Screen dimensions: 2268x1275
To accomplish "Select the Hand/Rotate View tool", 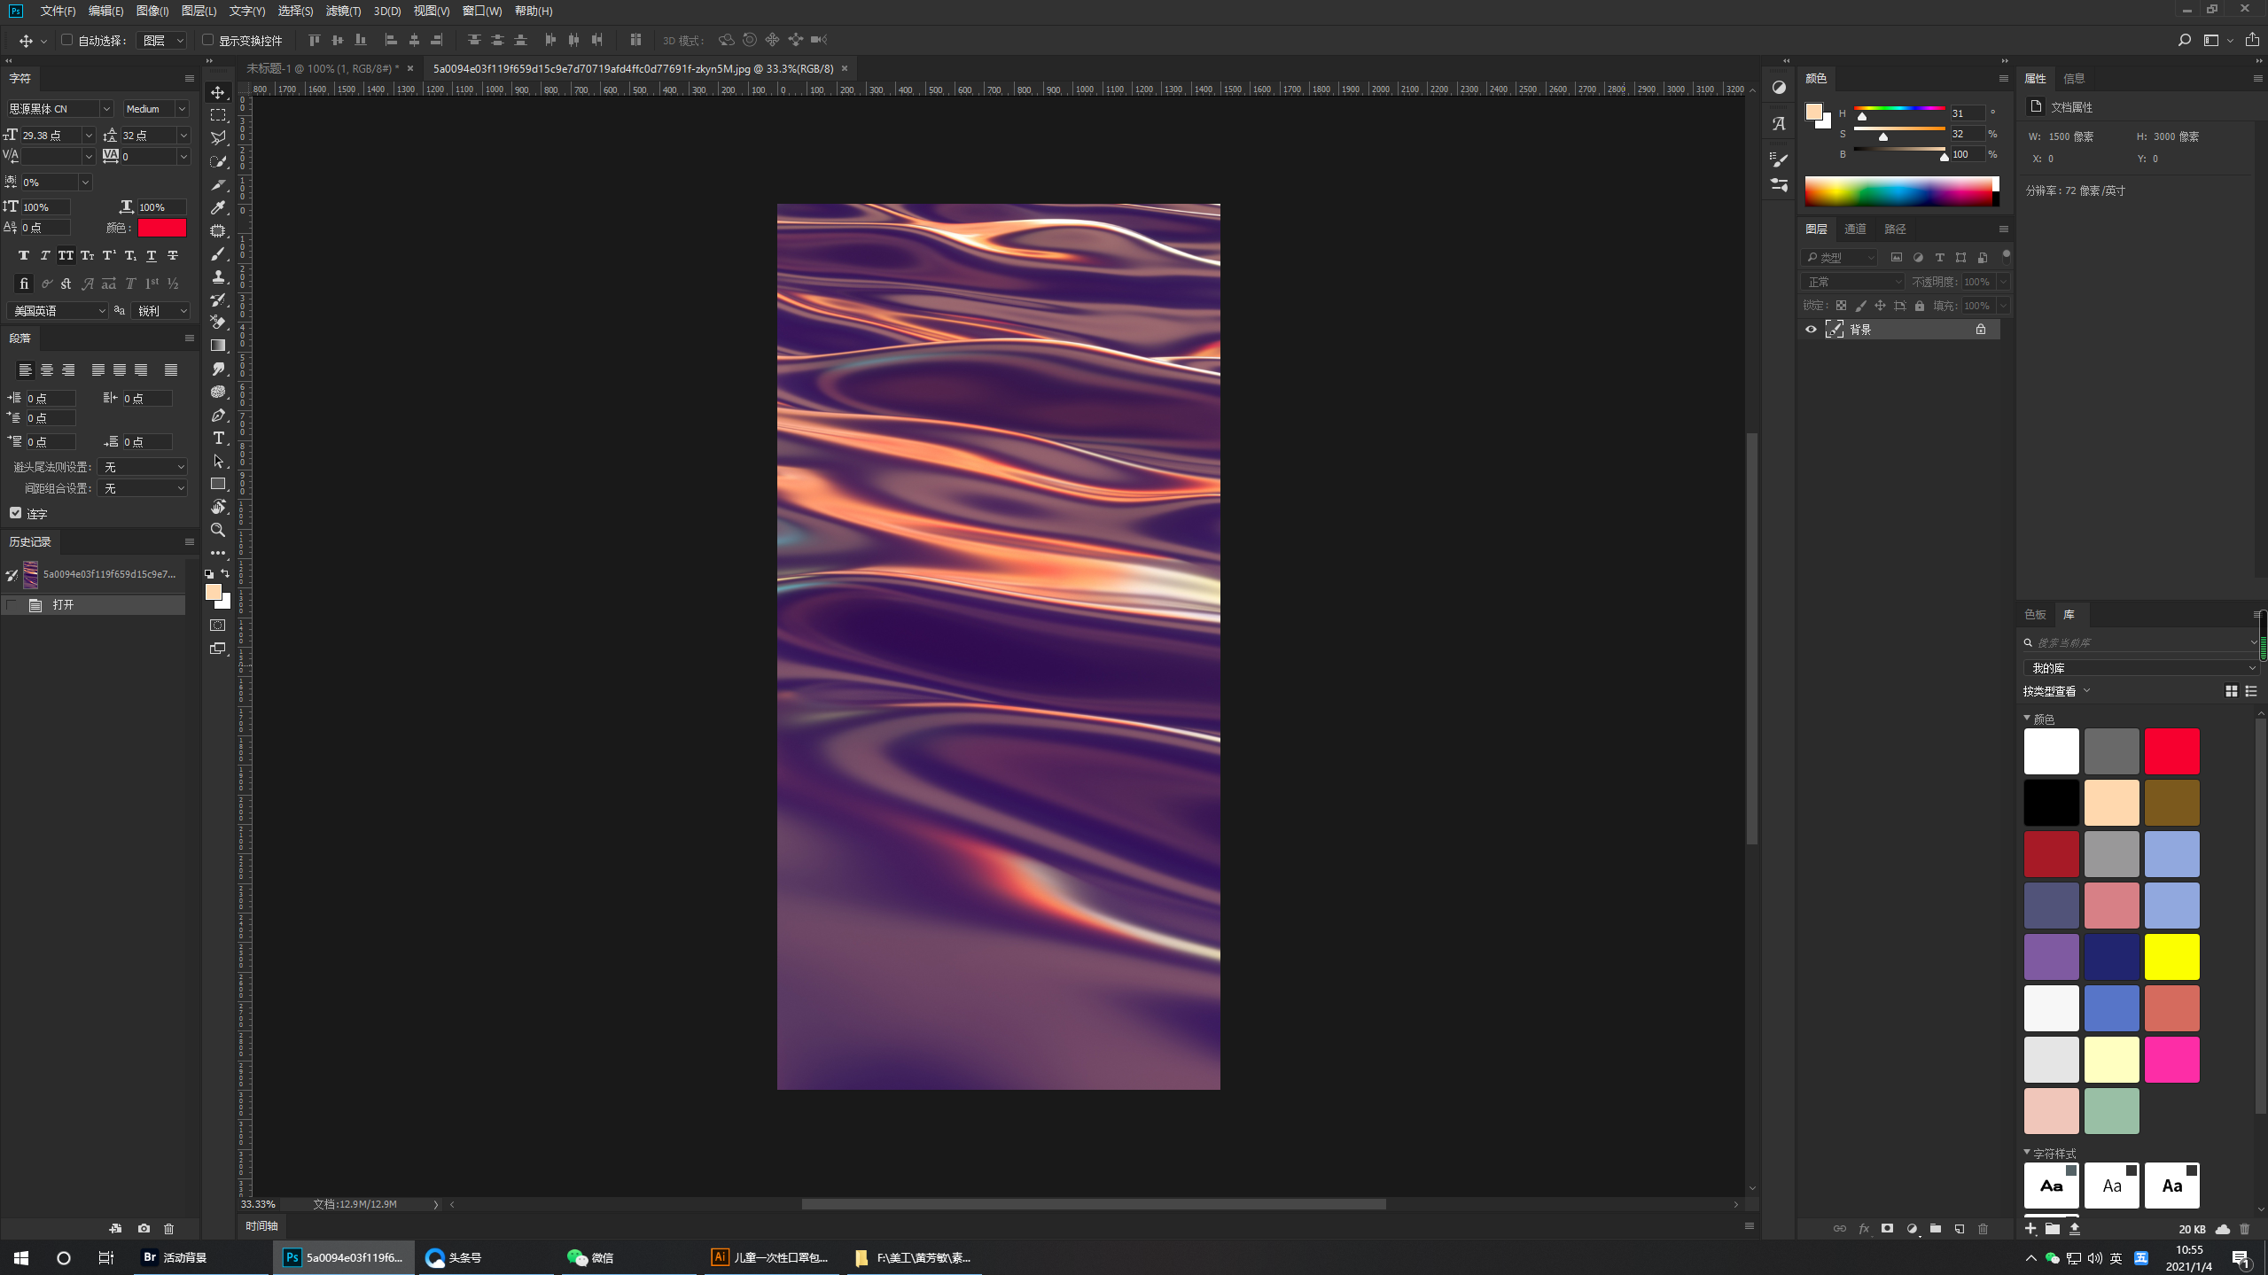I will (x=218, y=507).
